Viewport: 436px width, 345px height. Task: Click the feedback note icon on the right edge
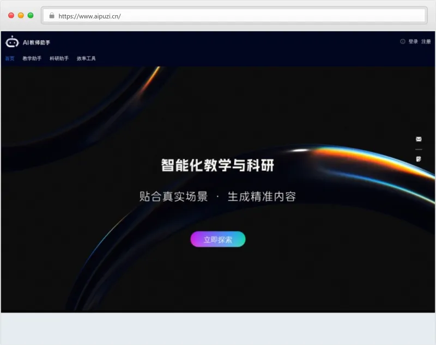[419, 158]
